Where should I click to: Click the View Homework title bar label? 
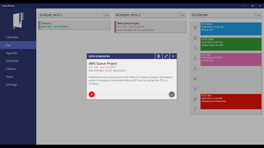(99, 56)
